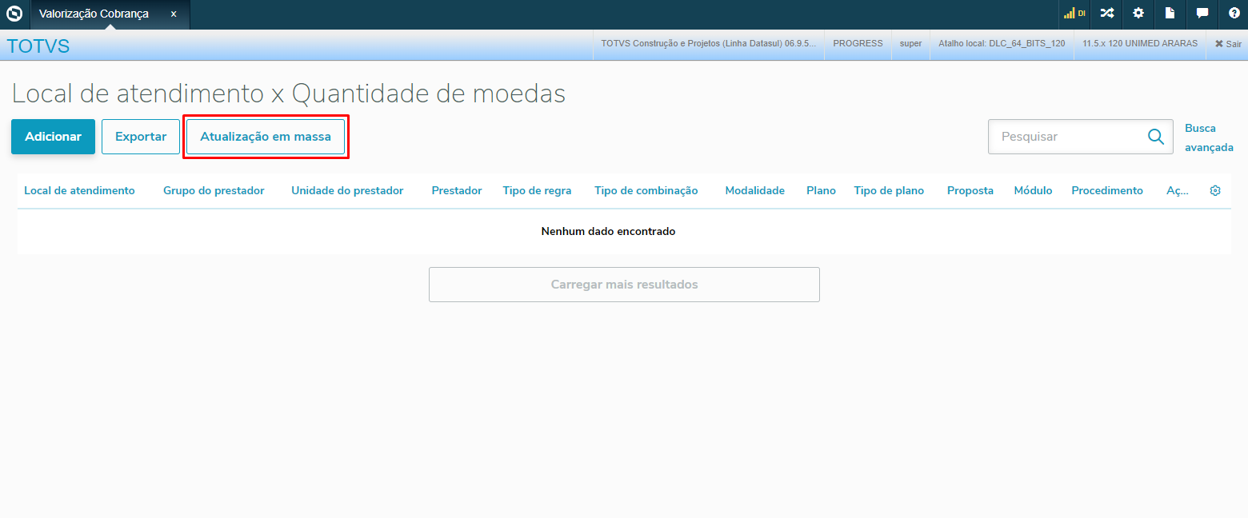Open Atualização em massa

coord(266,137)
